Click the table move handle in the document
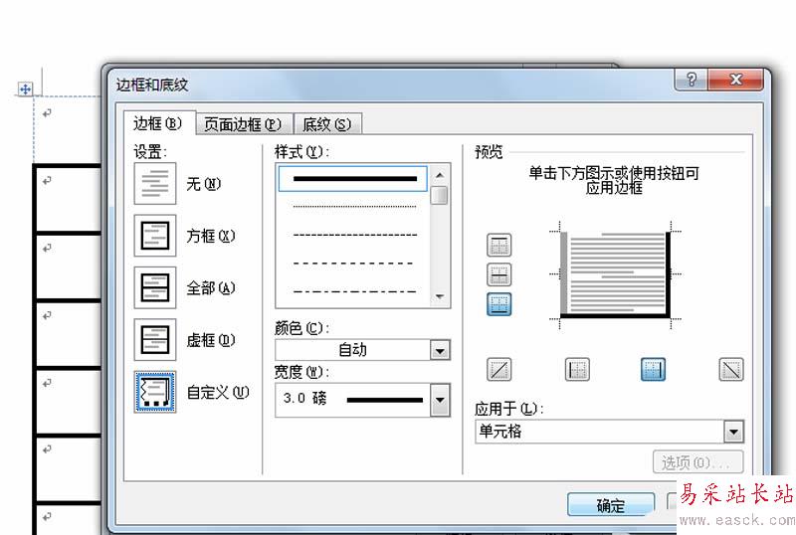796x535 pixels. pos(25,89)
